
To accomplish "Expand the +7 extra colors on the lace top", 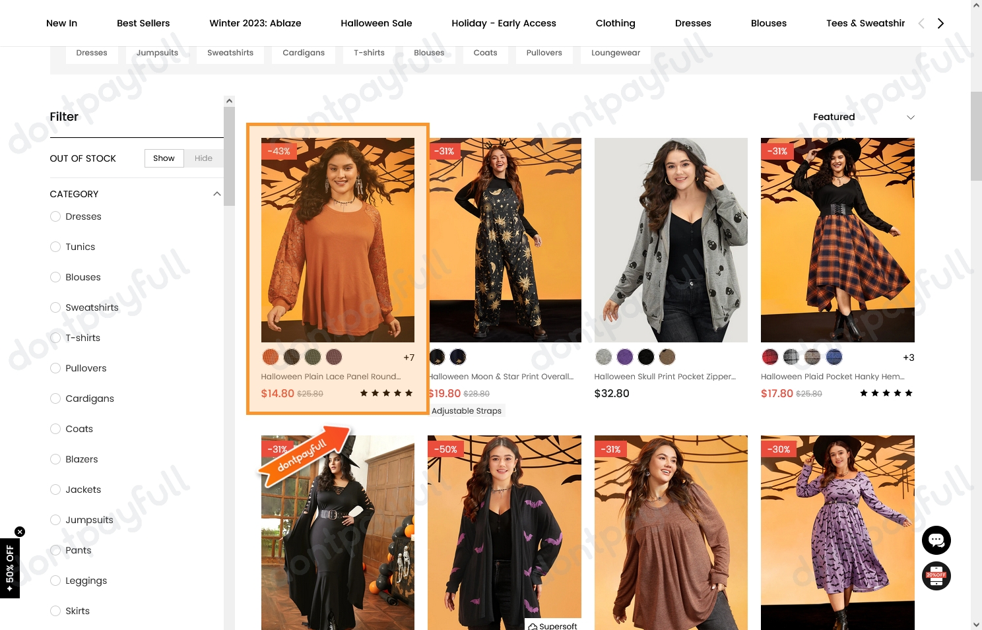I will pos(409,357).
